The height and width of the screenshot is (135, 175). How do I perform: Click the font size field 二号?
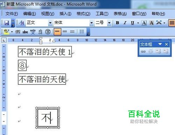click(101, 23)
